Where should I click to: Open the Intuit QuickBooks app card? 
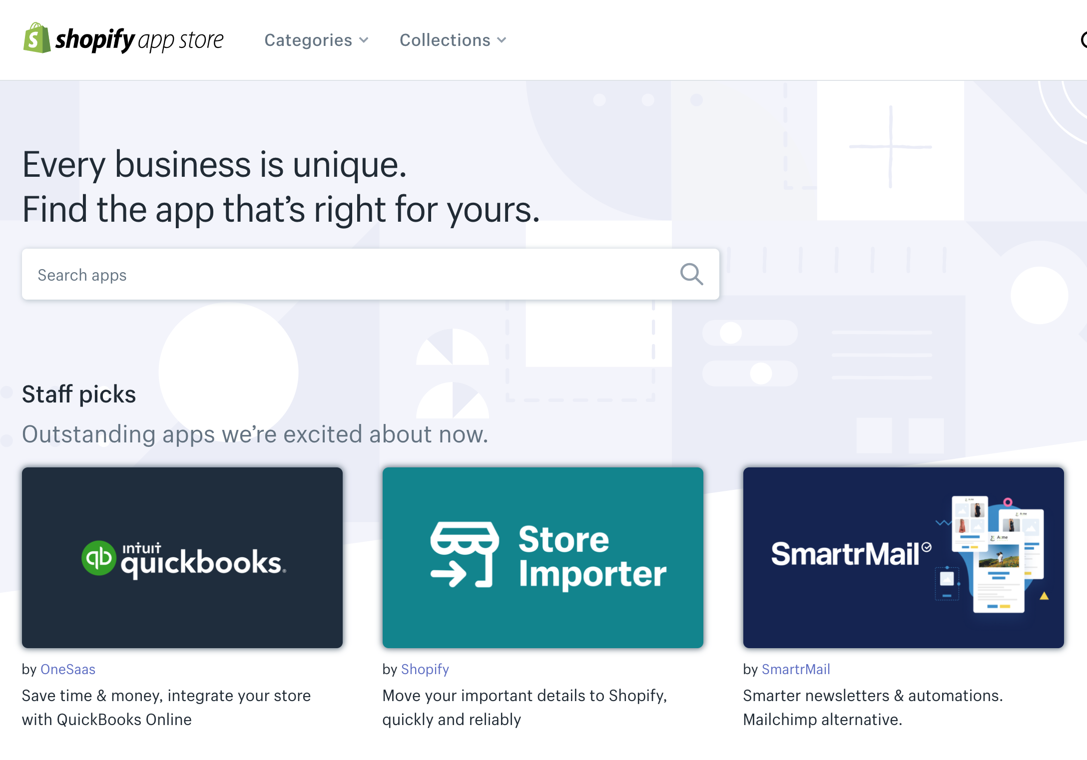tap(182, 558)
